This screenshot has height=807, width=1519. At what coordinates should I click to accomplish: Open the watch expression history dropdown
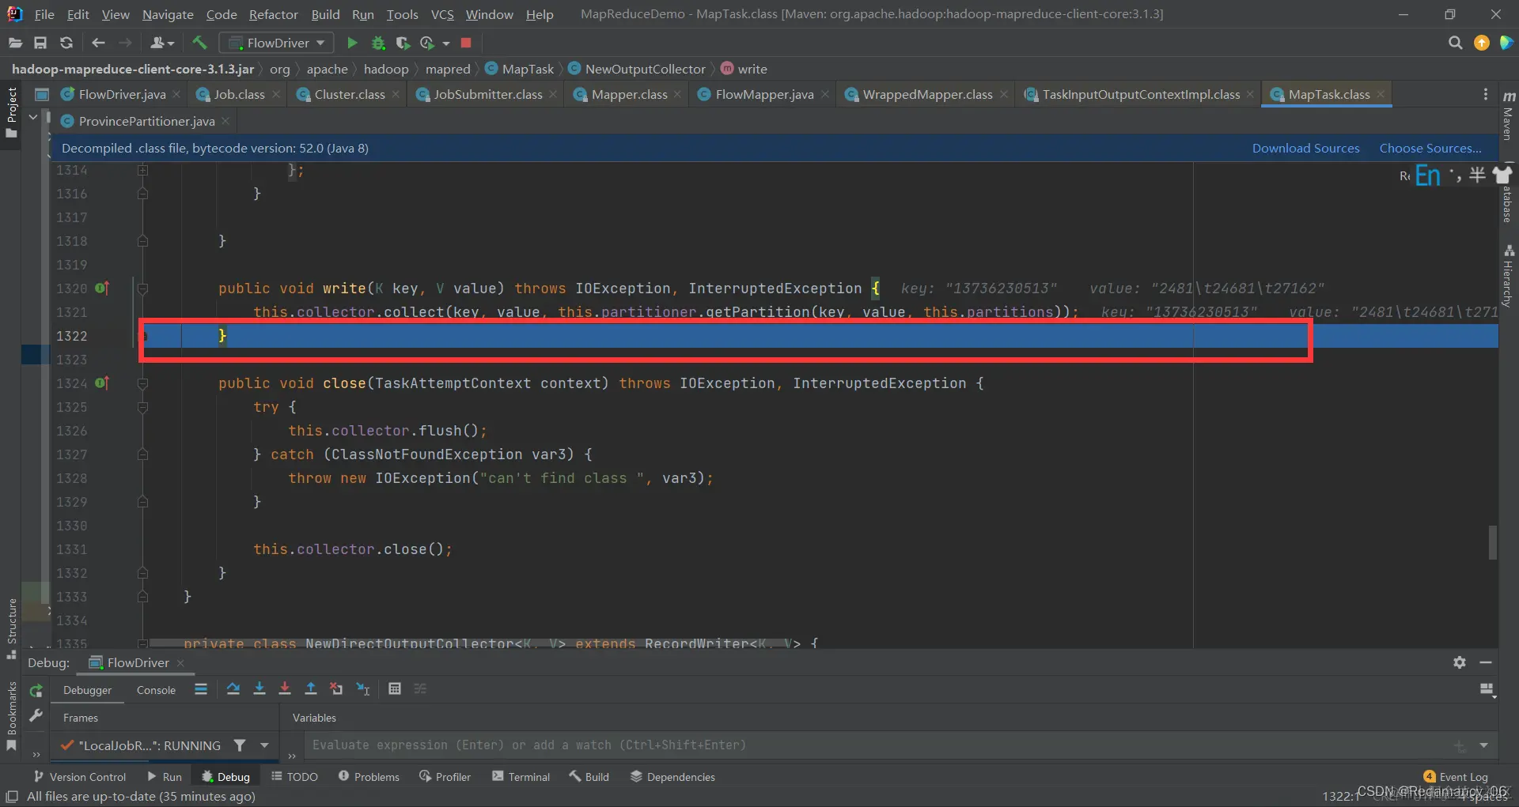[x=1483, y=745]
